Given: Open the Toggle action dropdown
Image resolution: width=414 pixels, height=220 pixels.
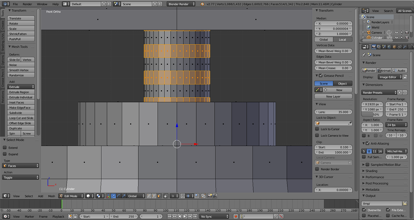Looking at the screenshot, I should click(x=21, y=177).
